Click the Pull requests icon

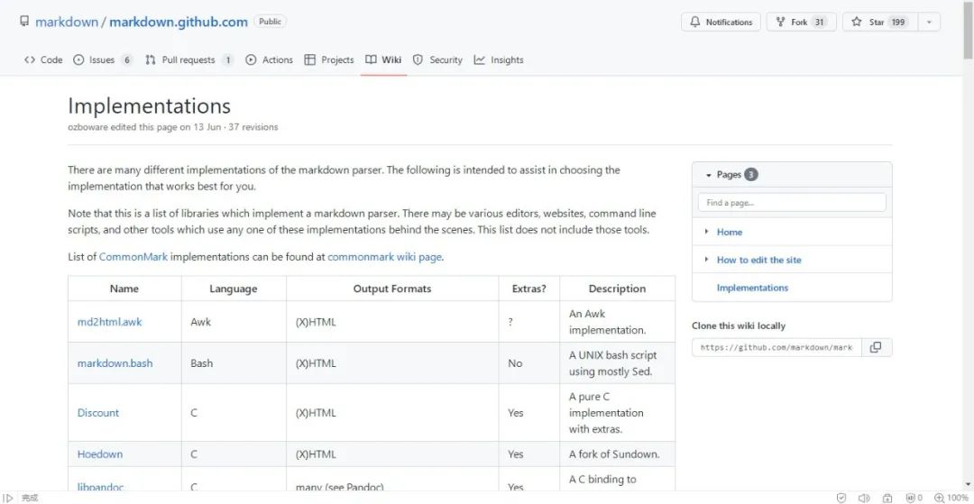(x=151, y=60)
